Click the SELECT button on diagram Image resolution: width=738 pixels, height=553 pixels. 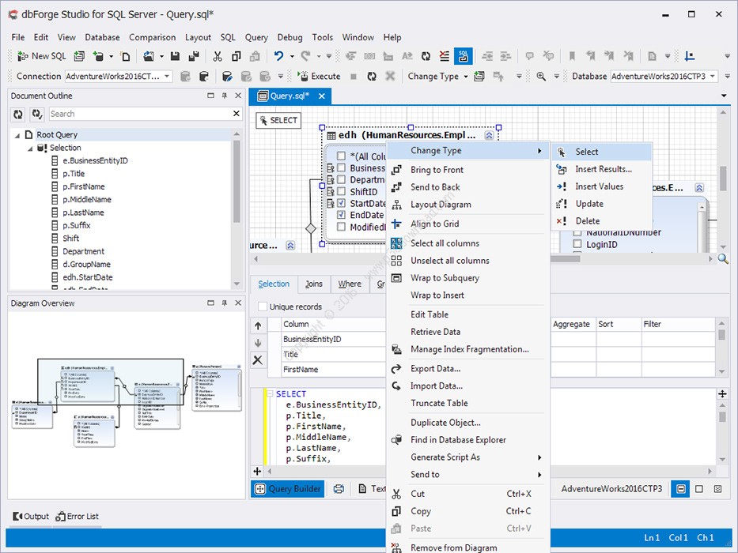(x=278, y=120)
